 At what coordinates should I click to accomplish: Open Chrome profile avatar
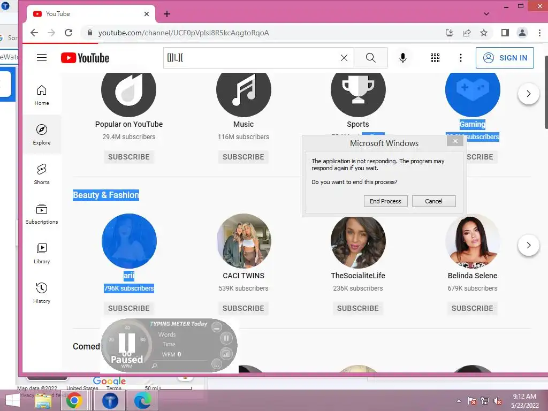522,33
